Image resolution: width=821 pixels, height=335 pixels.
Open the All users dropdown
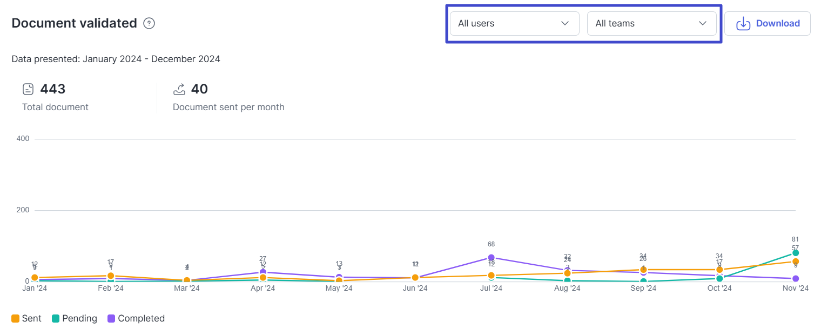[514, 24]
